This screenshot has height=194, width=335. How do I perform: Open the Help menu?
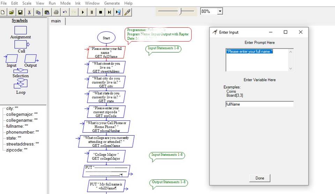tap(128, 3)
